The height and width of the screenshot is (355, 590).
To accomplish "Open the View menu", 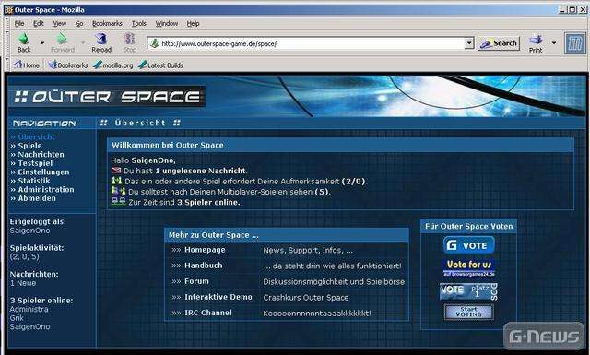I will coord(59,23).
